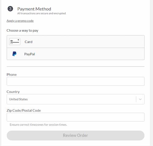Click empty area of the Card option row
Image resolution: width=153 pixels, height=146 pixels.
88,42
